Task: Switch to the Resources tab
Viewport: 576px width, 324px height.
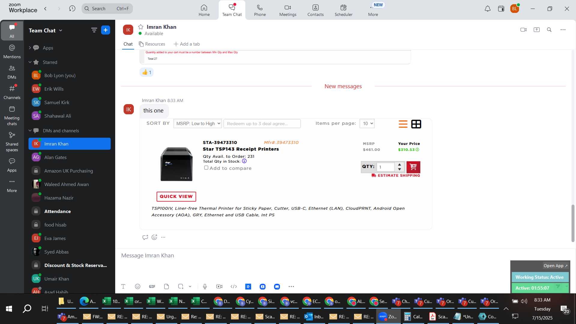Action: 152,44
